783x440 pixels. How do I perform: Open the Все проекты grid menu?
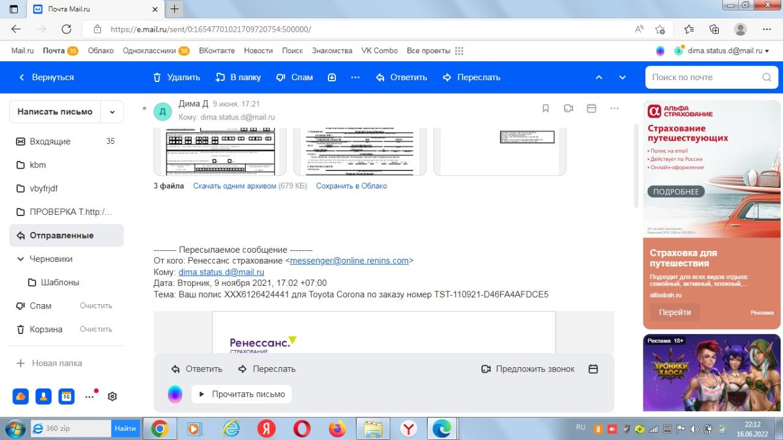(459, 51)
